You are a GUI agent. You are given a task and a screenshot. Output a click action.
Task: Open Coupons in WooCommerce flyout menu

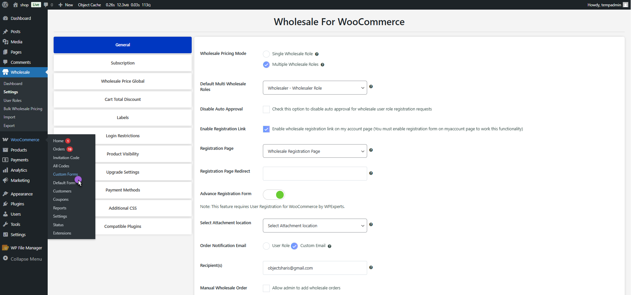pyautogui.click(x=61, y=199)
